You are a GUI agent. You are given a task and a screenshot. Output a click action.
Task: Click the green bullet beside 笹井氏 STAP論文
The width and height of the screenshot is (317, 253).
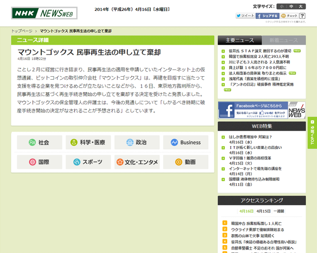223,51
